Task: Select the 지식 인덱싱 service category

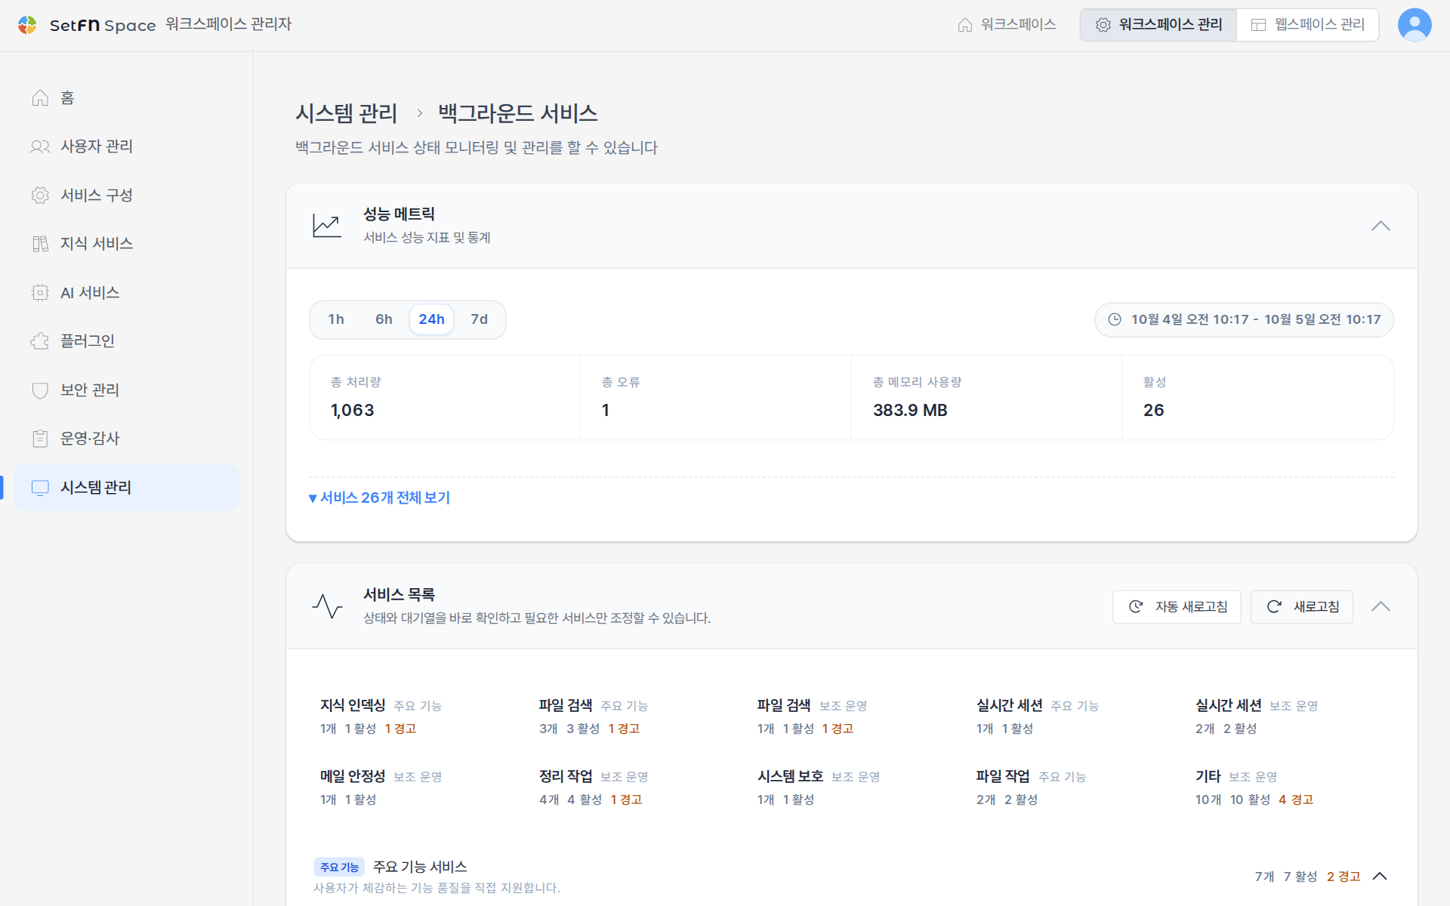Action: tap(381, 716)
